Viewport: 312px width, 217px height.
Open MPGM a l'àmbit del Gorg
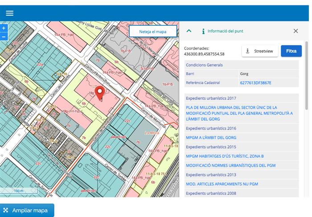[x=211, y=138]
